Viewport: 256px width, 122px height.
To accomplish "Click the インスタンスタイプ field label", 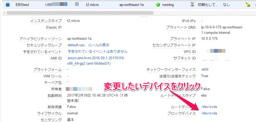I will [x=46, y=21].
